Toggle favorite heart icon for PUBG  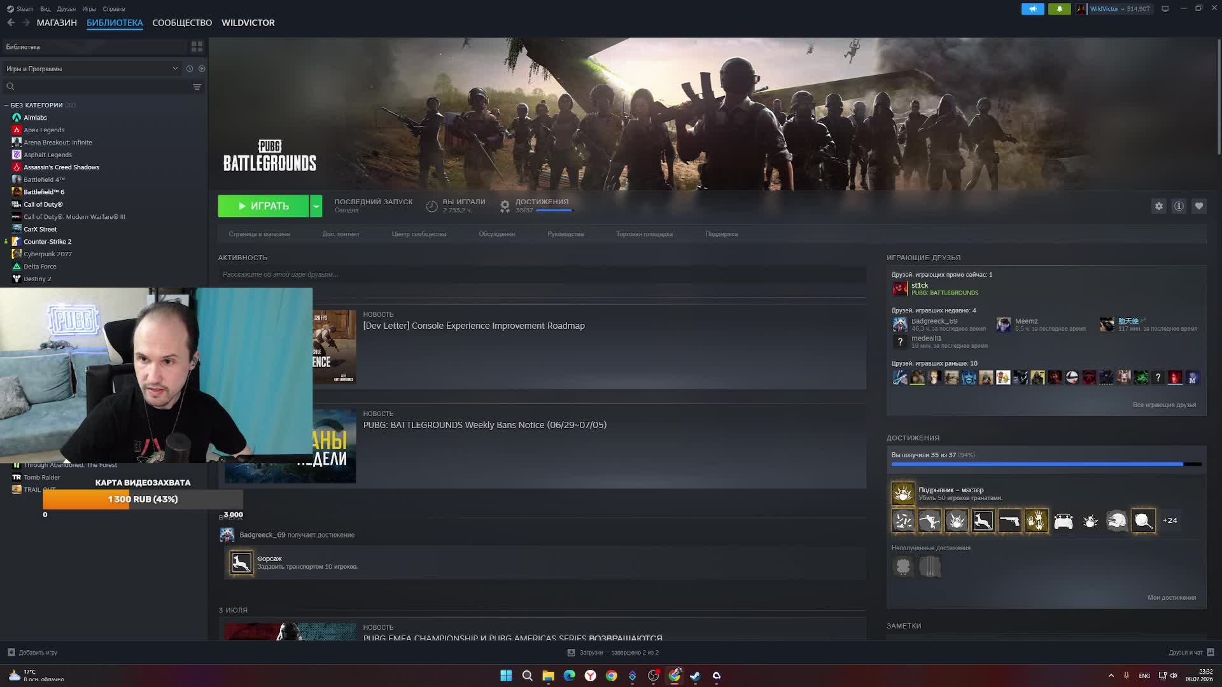click(x=1199, y=206)
